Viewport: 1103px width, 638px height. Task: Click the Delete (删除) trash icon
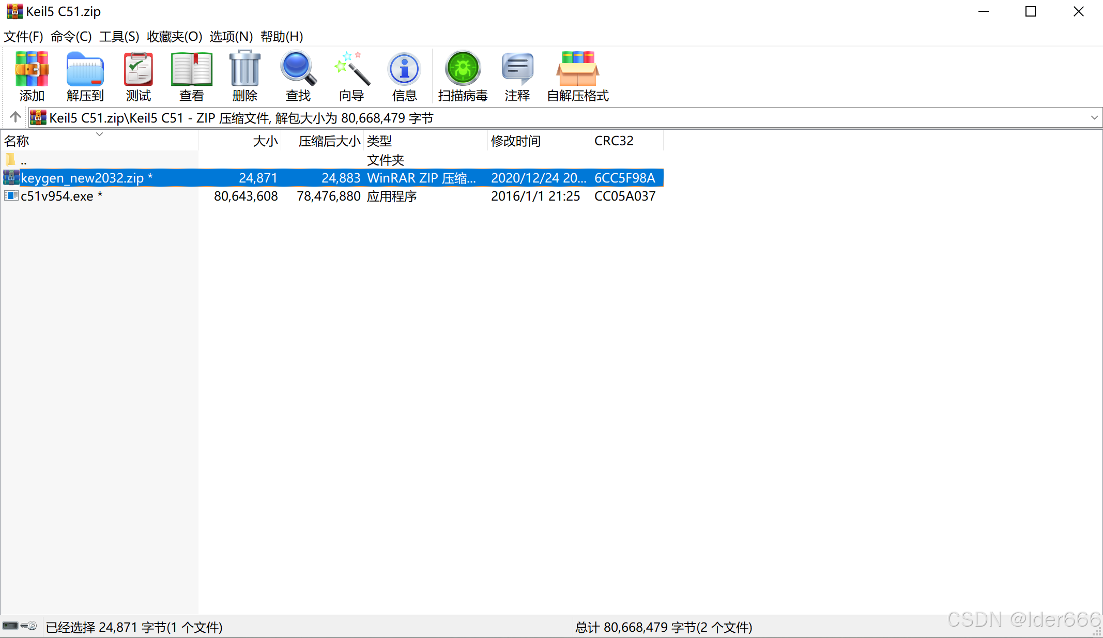pos(244,75)
